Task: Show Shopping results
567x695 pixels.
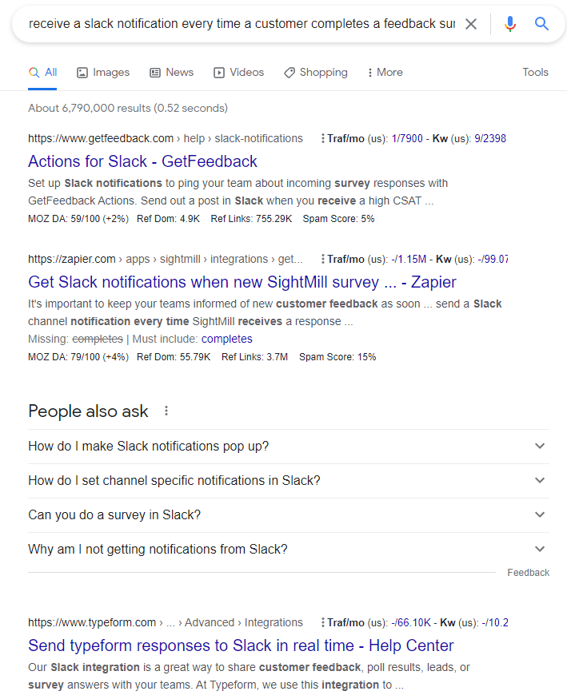Action: (x=315, y=73)
